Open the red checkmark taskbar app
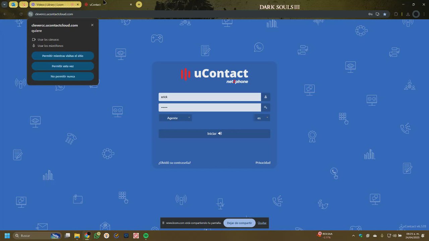 click(136, 236)
